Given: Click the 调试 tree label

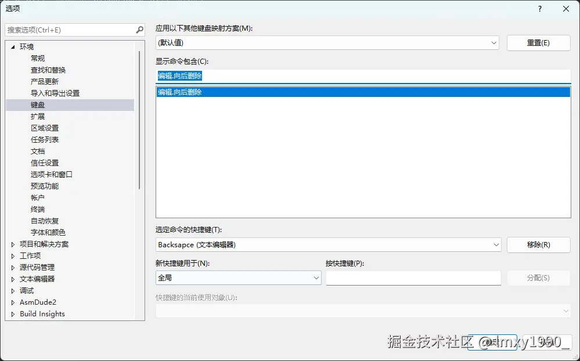Looking at the screenshot, I should [x=27, y=291].
